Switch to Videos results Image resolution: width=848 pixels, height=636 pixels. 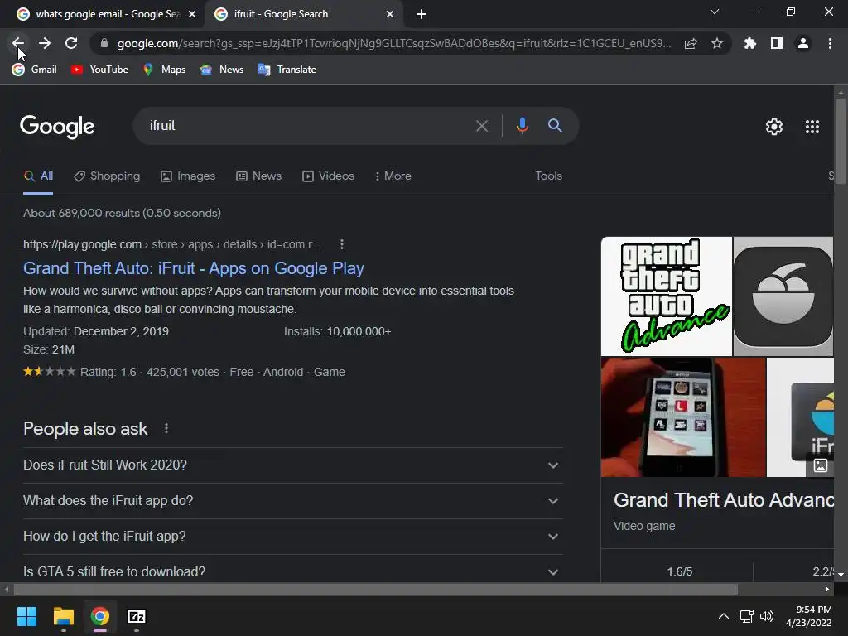pyautogui.click(x=328, y=176)
